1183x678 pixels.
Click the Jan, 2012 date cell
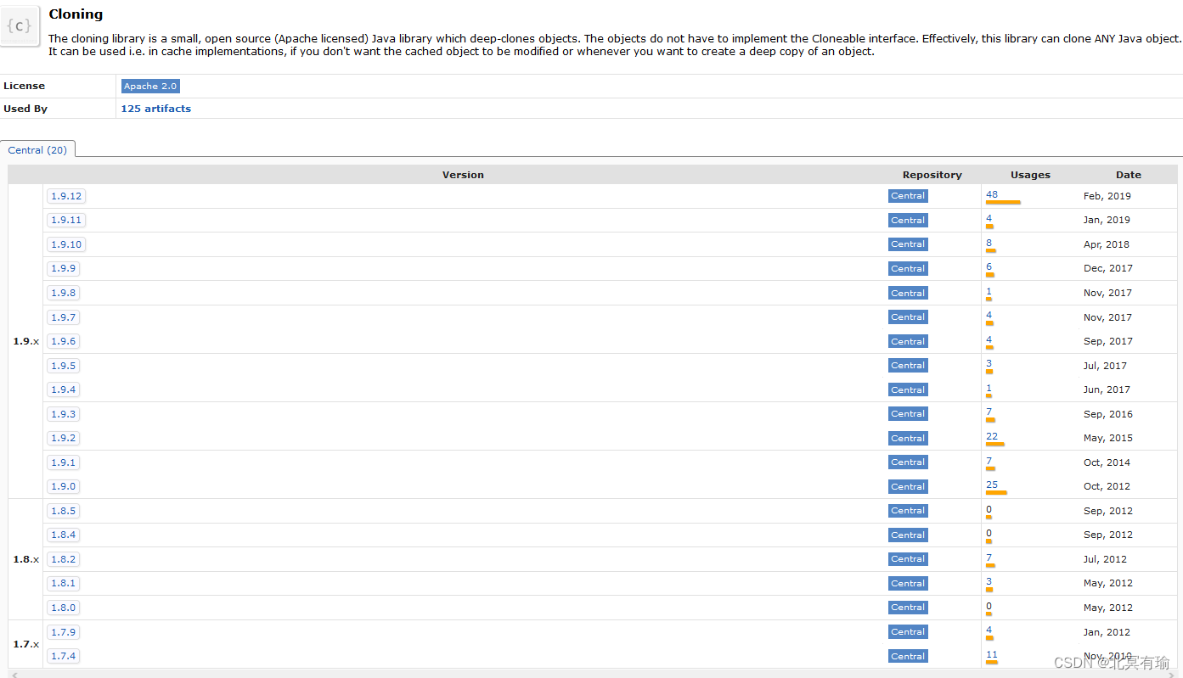1107,632
